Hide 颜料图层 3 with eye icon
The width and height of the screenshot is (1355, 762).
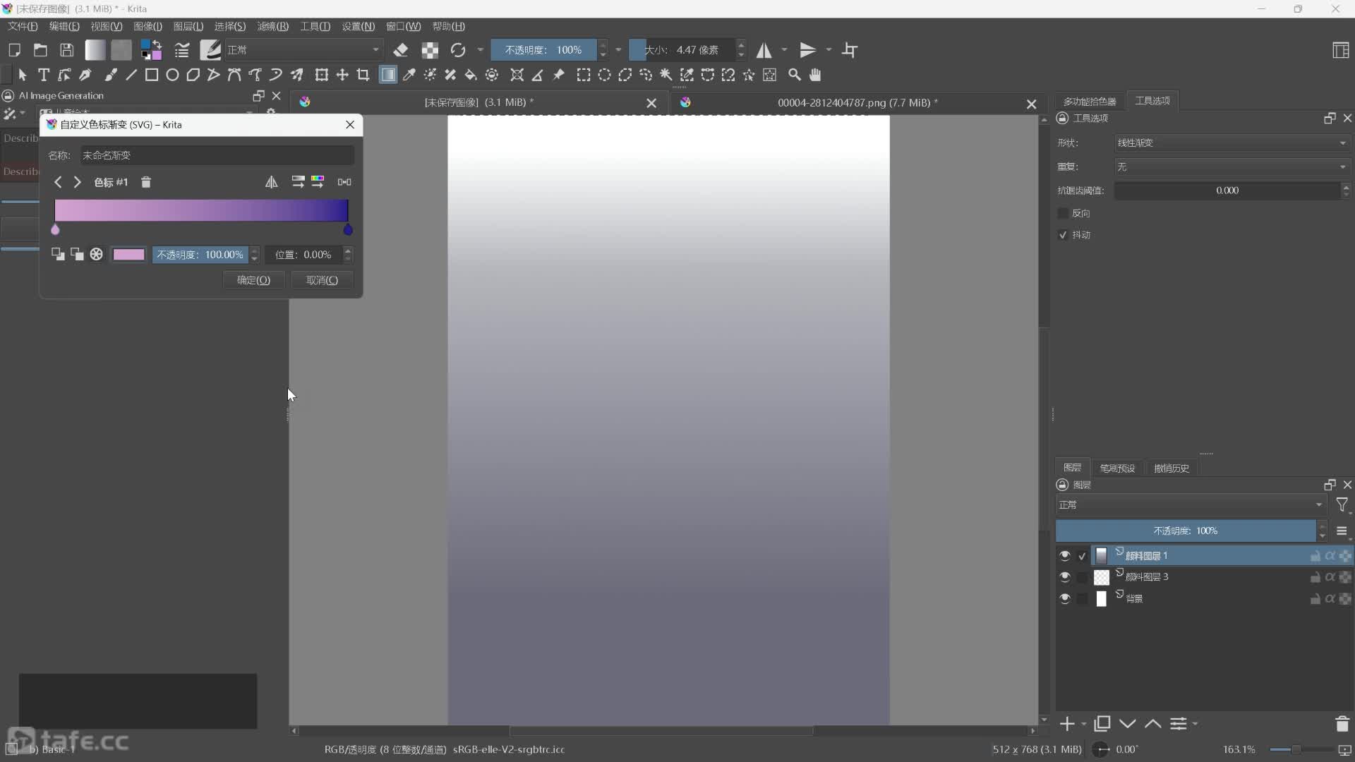tap(1065, 577)
